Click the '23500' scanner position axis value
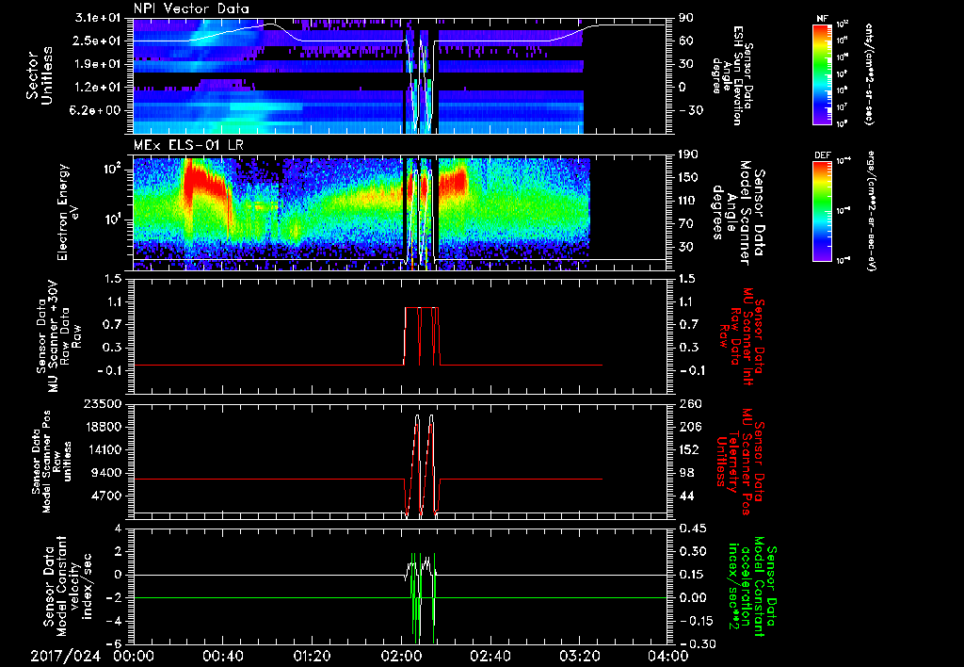Image resolution: width=964 pixels, height=667 pixels. (x=101, y=404)
